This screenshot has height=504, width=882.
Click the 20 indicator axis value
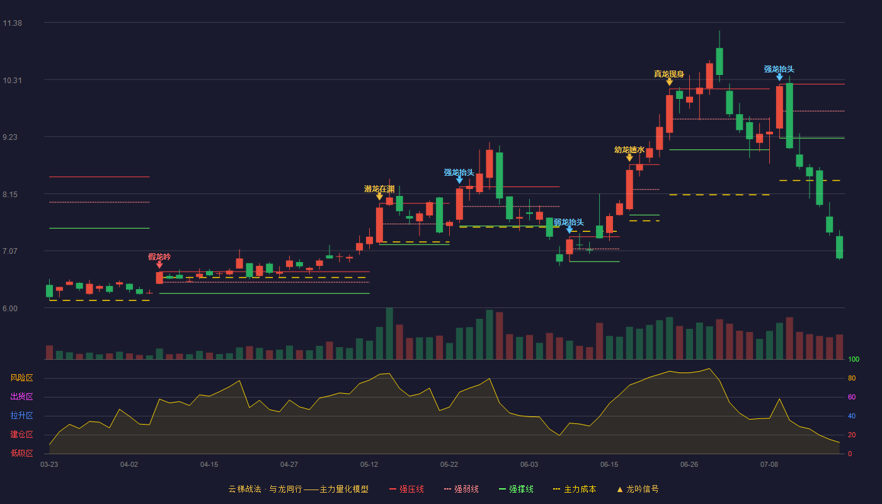coord(852,435)
